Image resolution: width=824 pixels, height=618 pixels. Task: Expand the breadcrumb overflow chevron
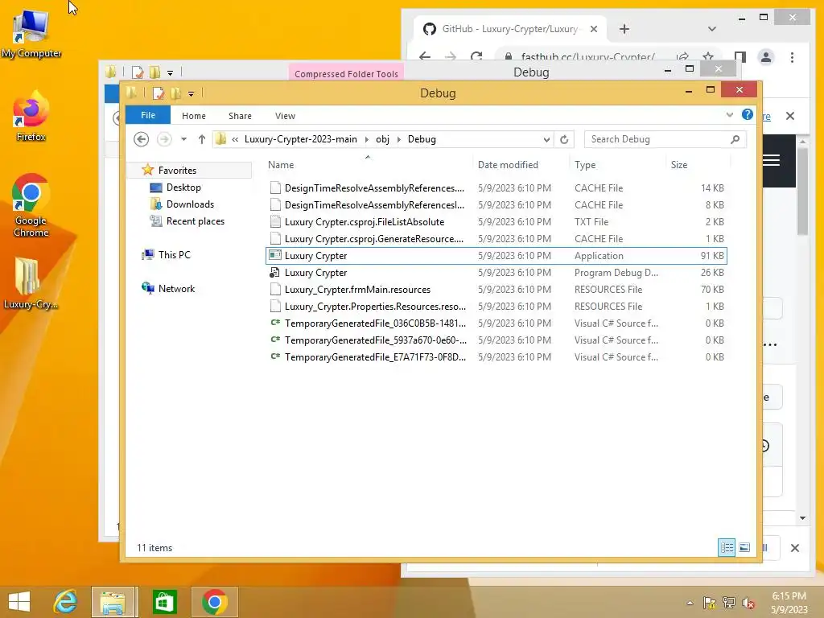(235, 139)
